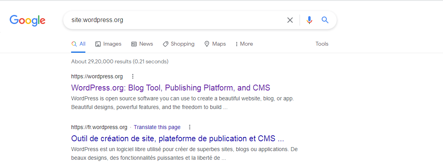The height and width of the screenshot is (168, 443).
Task: Open the Maps tab
Action: (215, 44)
